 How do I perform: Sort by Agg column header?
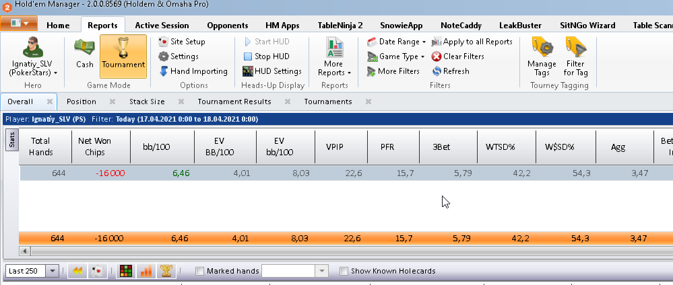[624, 147]
